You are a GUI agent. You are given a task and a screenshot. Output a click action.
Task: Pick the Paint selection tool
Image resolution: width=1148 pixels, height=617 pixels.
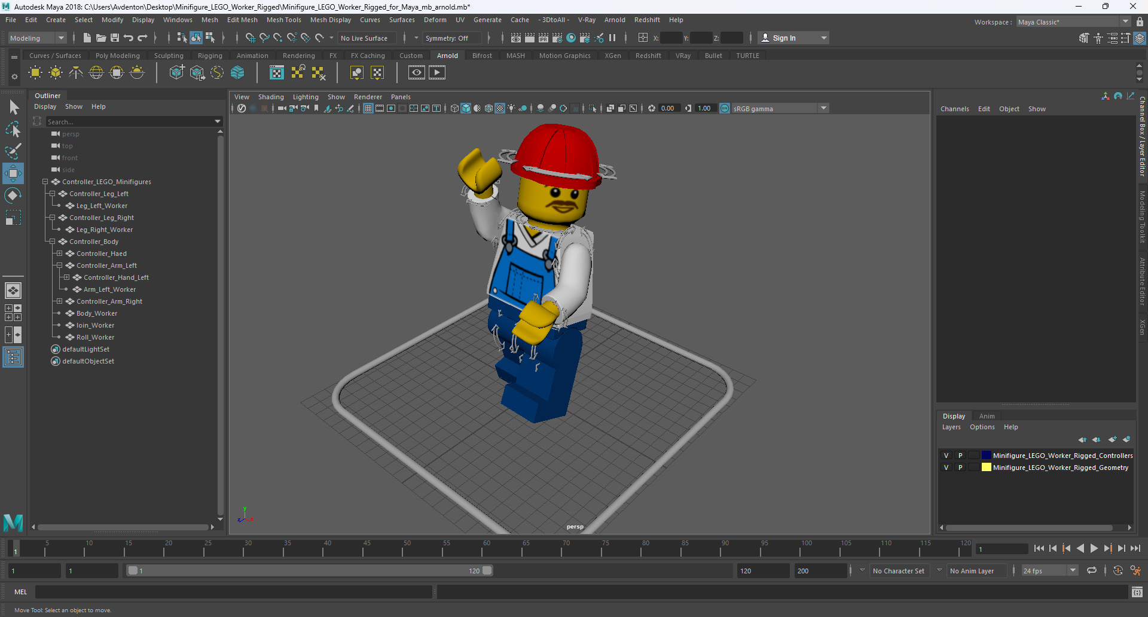tap(13, 151)
